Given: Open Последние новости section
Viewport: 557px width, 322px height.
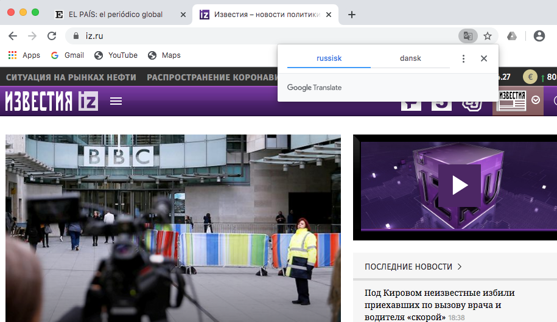Looking at the screenshot, I should pos(408,267).
